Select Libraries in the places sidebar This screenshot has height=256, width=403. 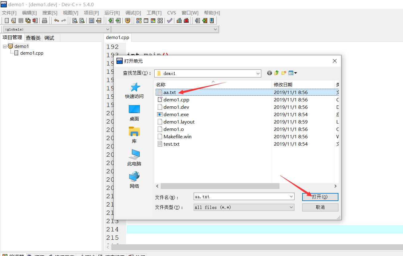(134, 136)
